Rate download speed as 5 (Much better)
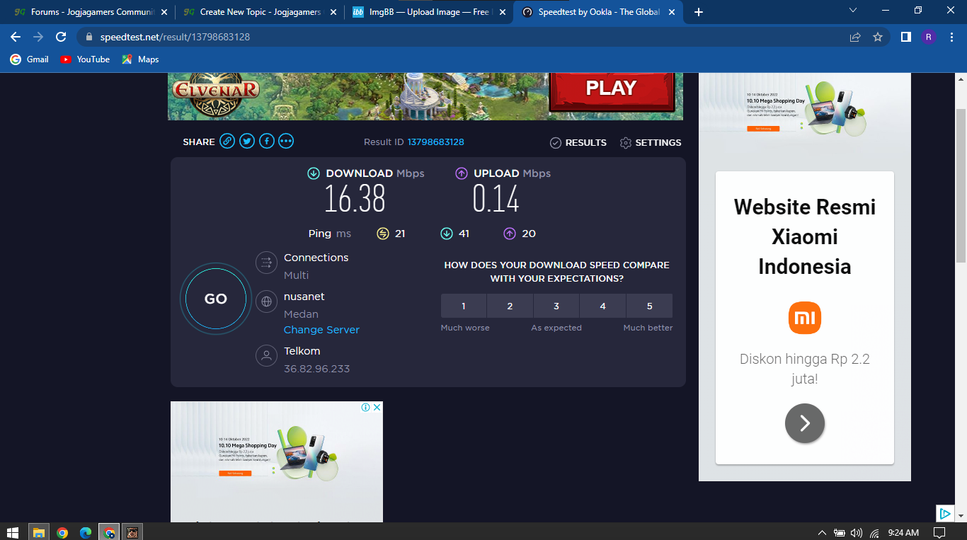Image resolution: width=967 pixels, height=540 pixels. pyautogui.click(x=649, y=306)
